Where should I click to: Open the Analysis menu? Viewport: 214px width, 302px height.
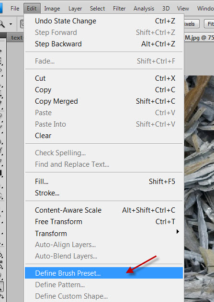tap(144, 9)
